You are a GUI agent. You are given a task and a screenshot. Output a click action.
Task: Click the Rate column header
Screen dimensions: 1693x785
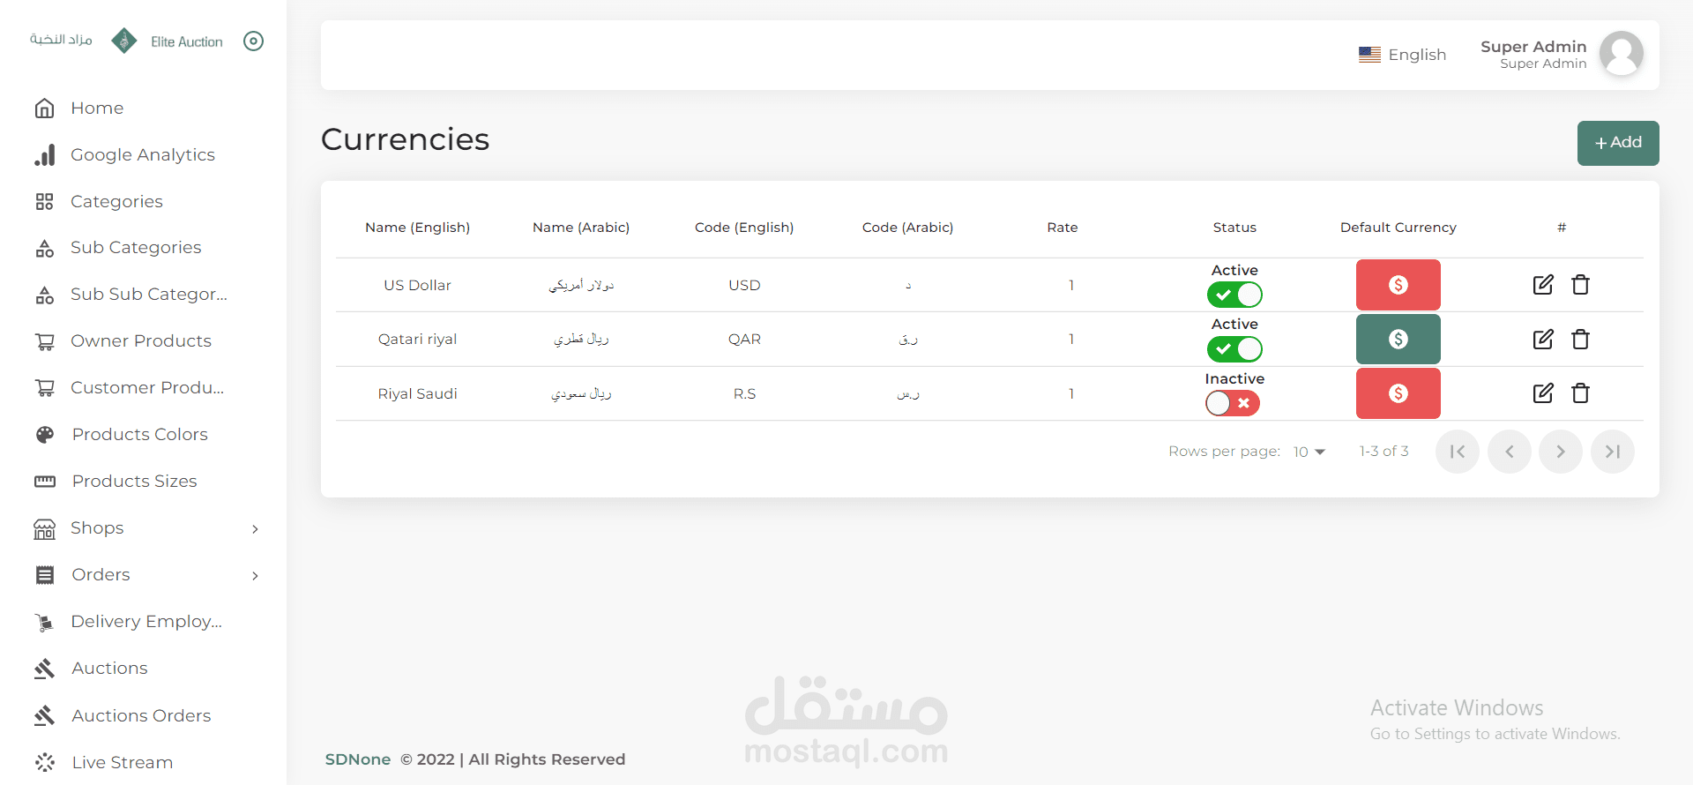click(1063, 228)
